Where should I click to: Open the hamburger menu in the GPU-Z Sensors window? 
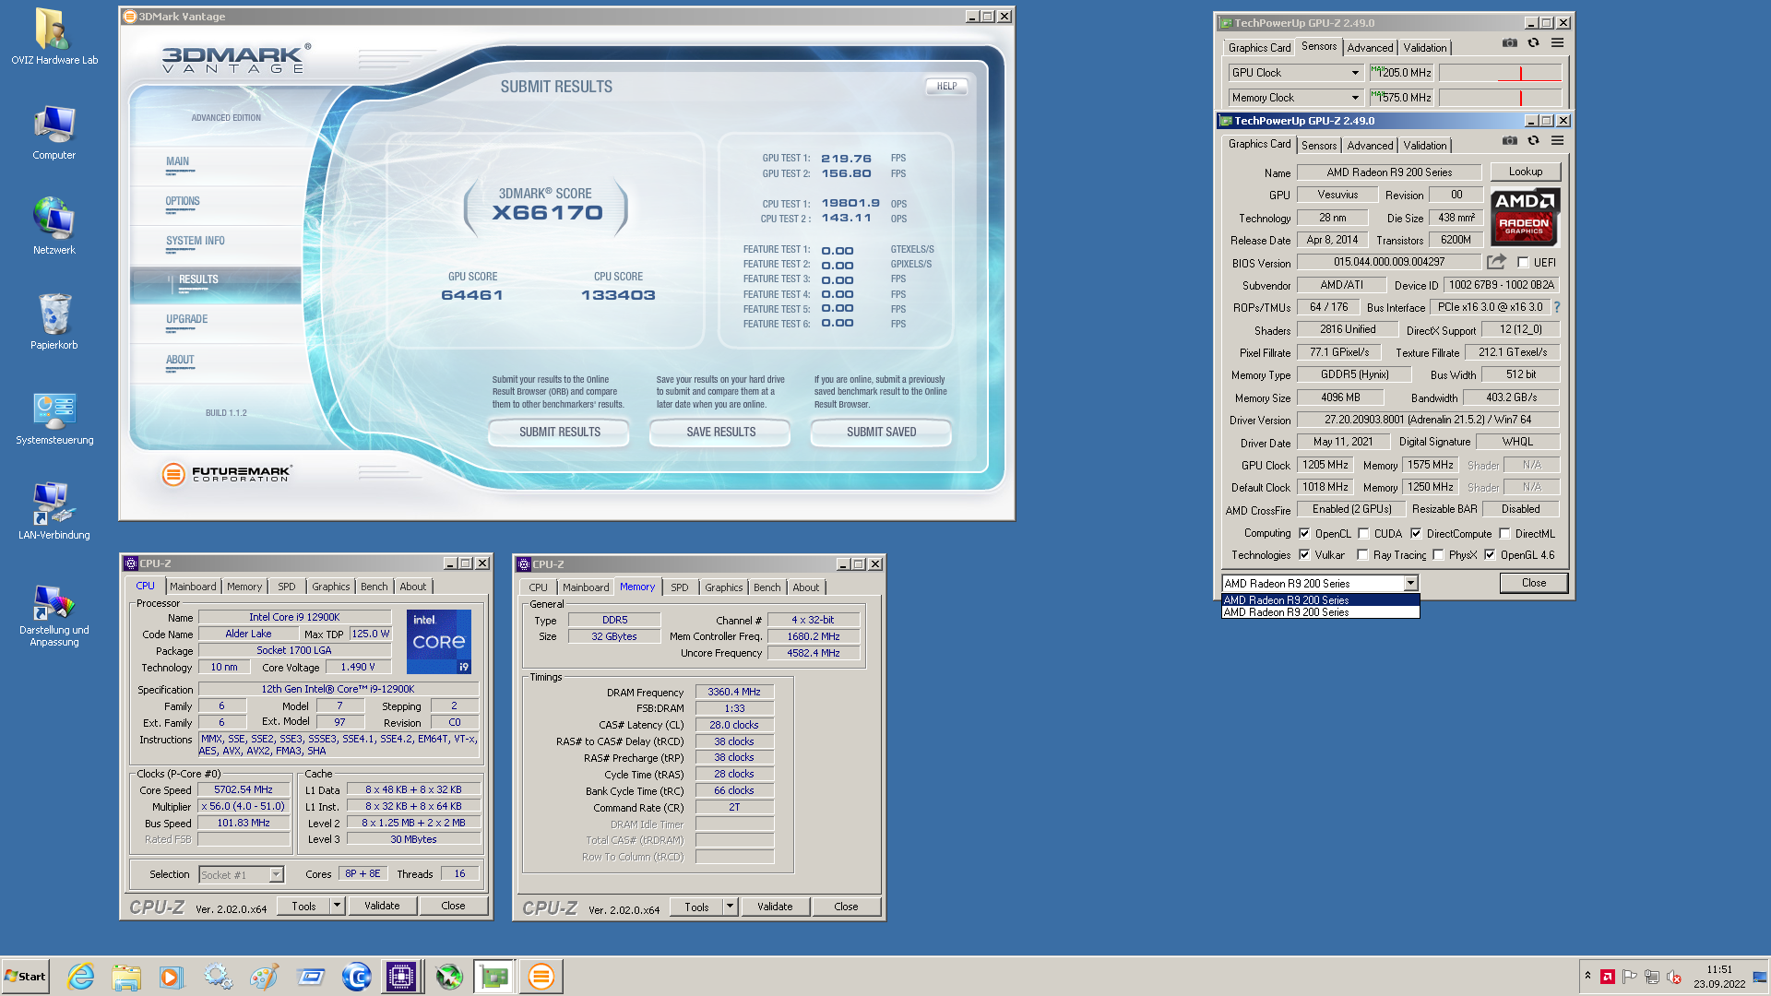[x=1557, y=43]
